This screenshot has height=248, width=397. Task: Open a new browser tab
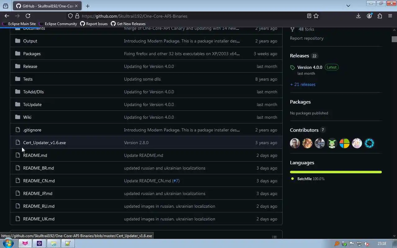pos(87,6)
